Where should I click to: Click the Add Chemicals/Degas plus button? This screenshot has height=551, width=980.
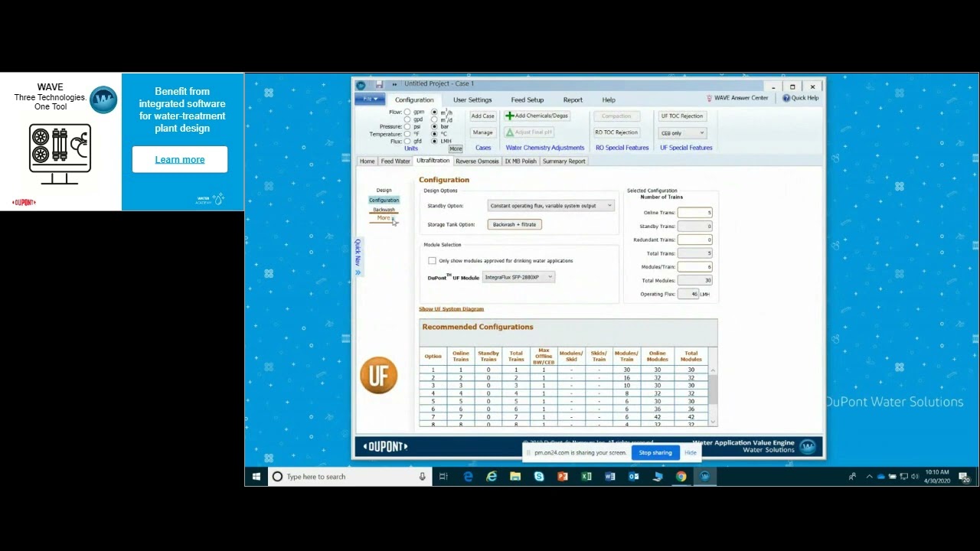537,116
